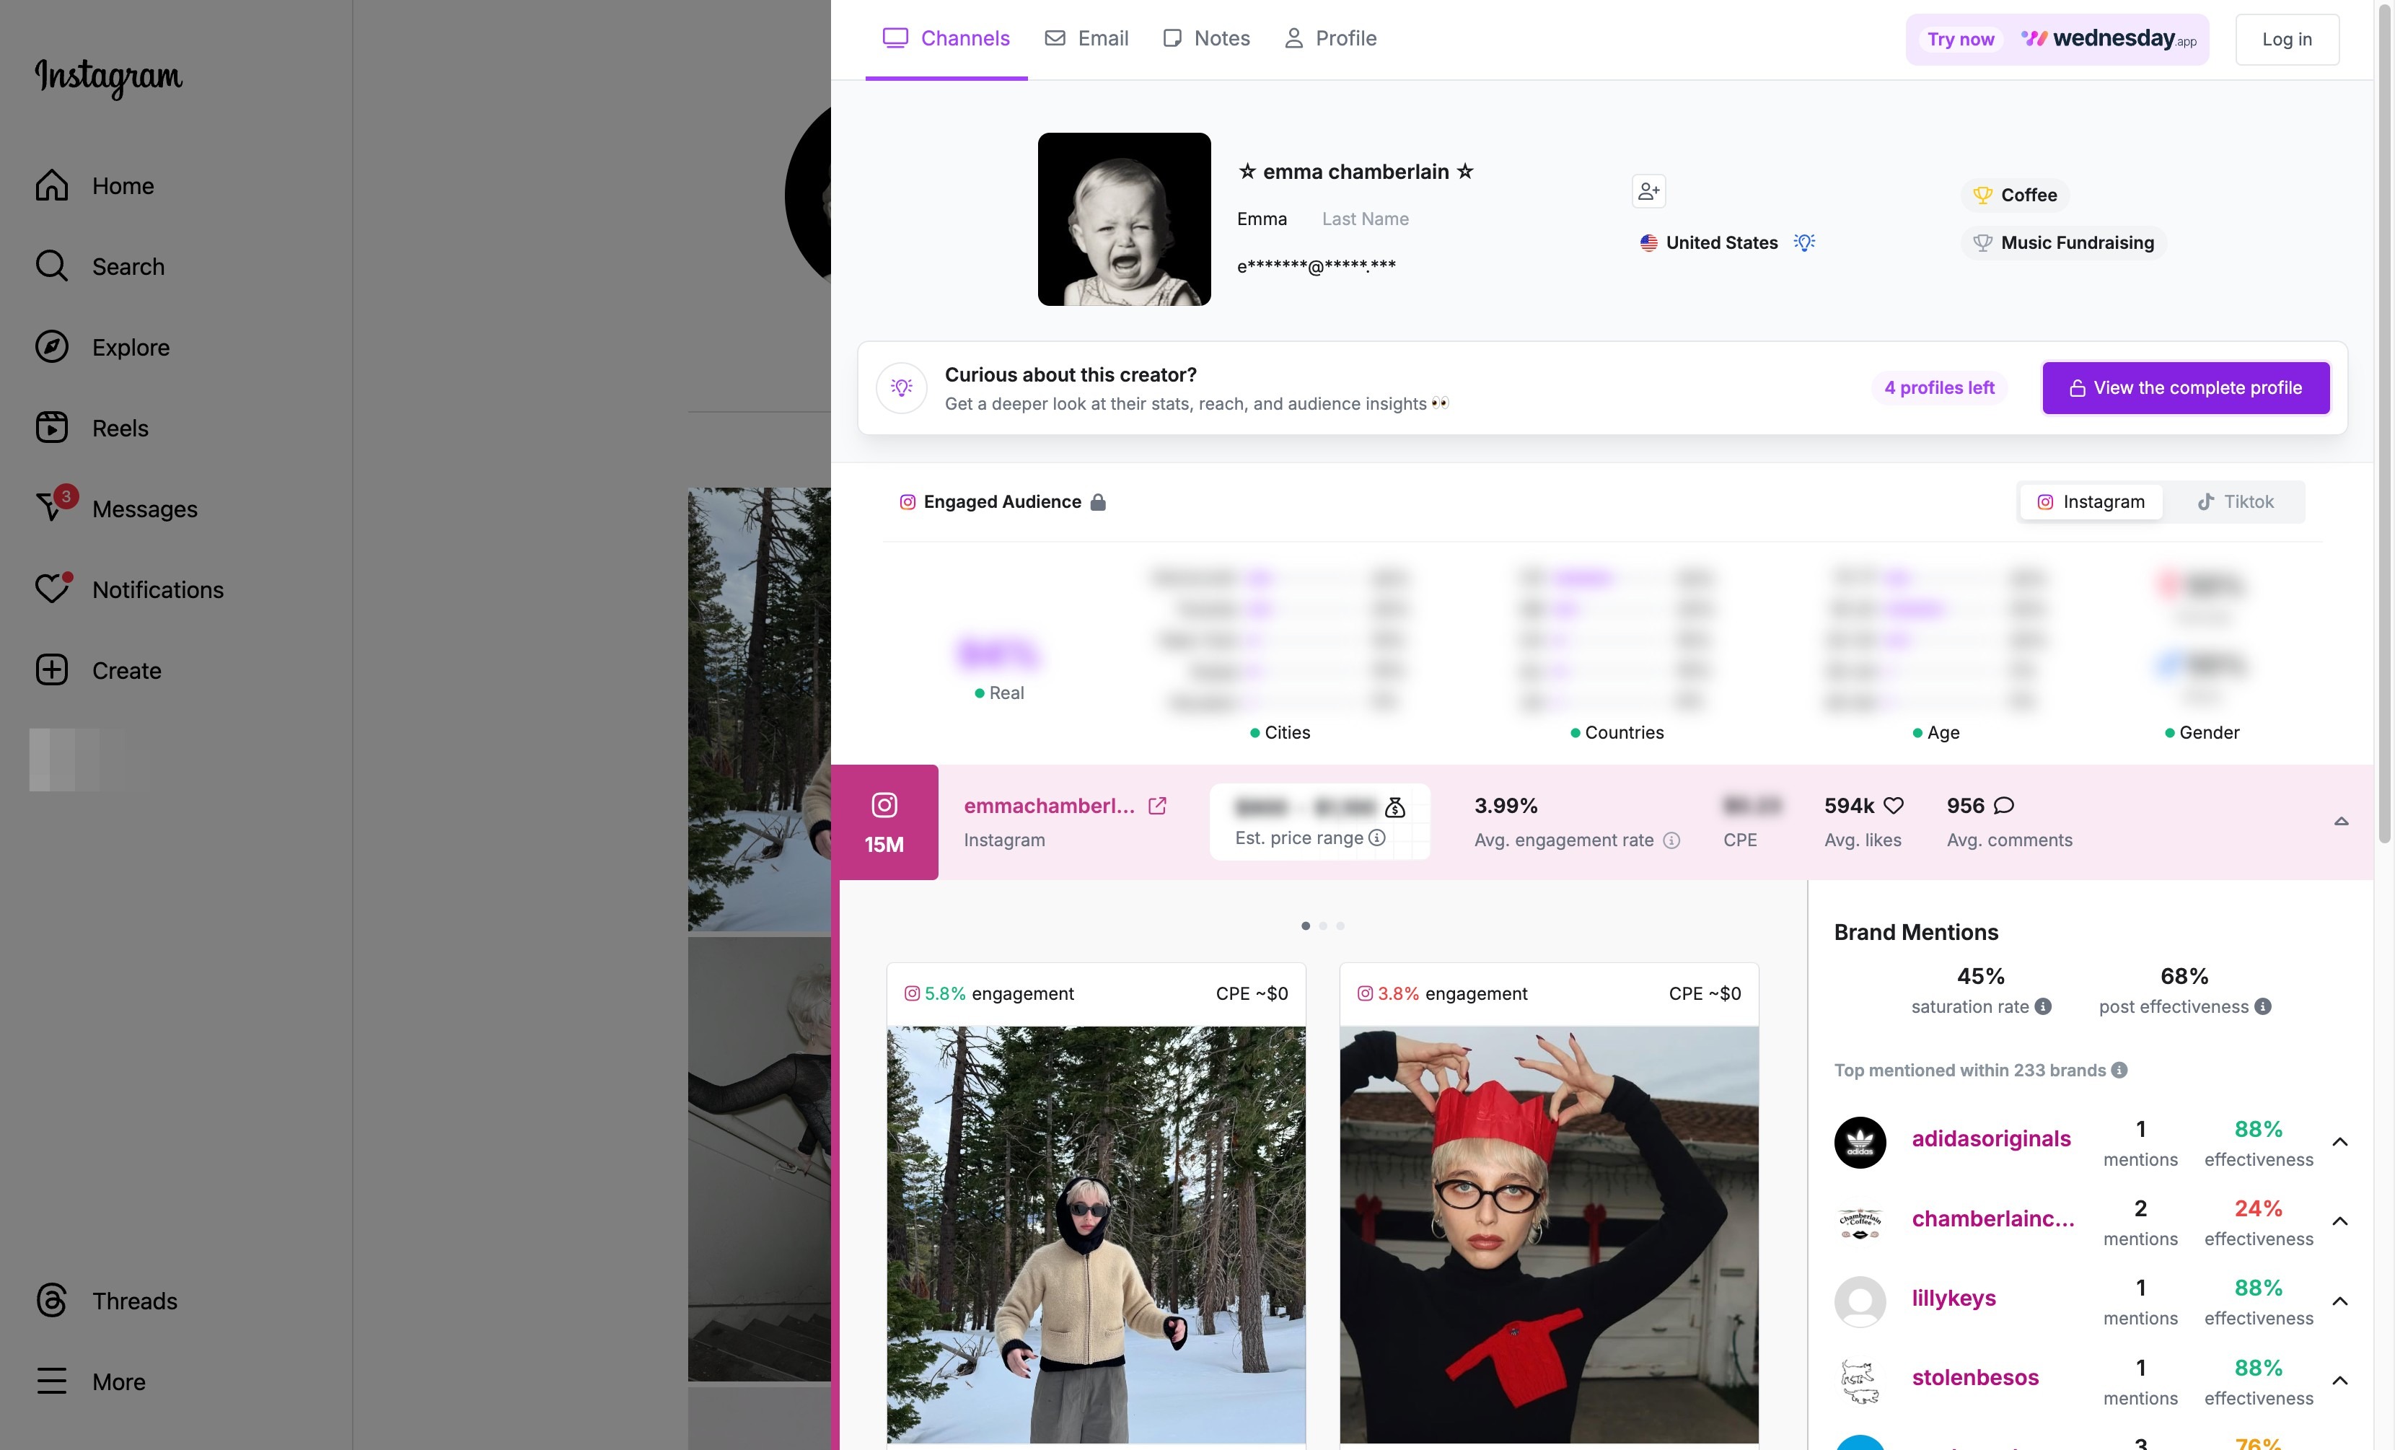Select Instagram audience toggle
The width and height of the screenshot is (2395, 1450).
(x=2090, y=501)
